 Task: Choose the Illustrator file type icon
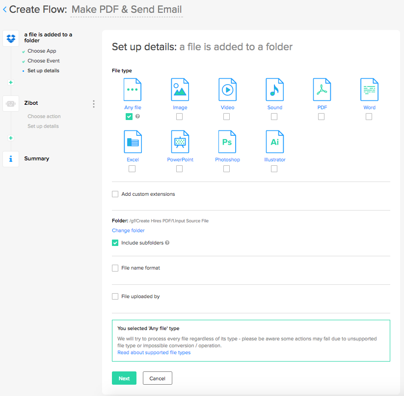[274, 142]
